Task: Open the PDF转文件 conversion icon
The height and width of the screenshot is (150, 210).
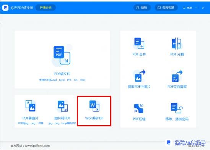Action: point(62,55)
